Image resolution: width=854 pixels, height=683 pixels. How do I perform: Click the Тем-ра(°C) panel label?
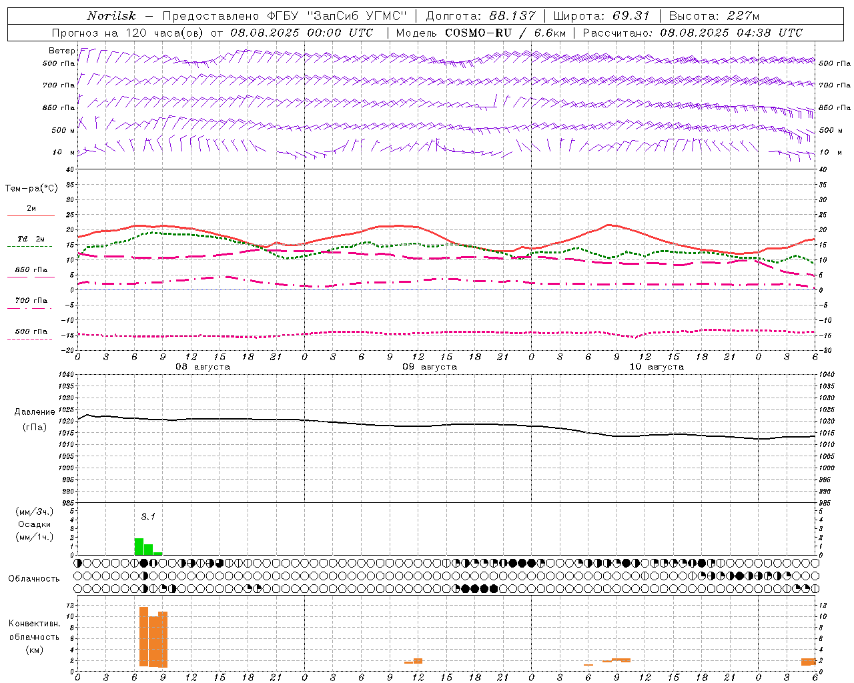pos(31,189)
